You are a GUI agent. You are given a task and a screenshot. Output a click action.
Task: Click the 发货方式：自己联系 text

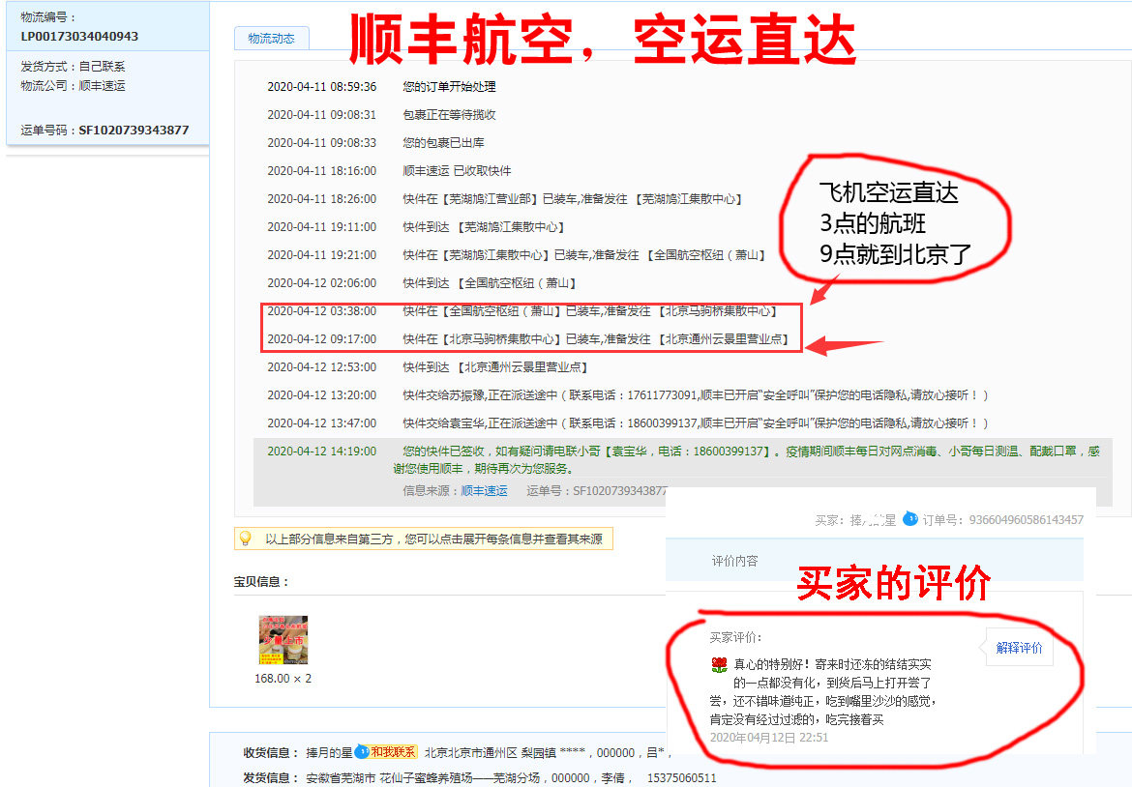(x=73, y=67)
